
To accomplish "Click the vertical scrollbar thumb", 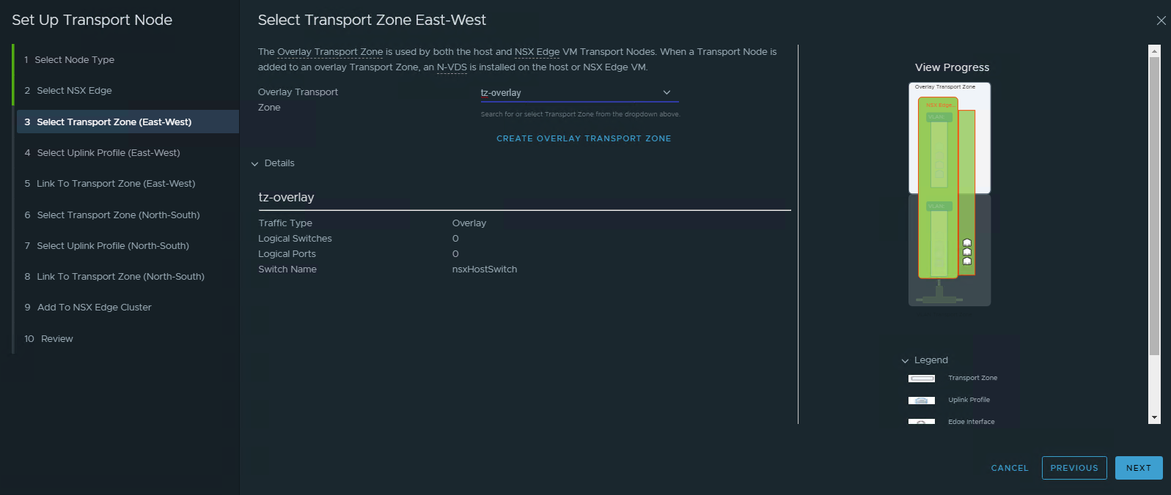I will point(1154,206).
